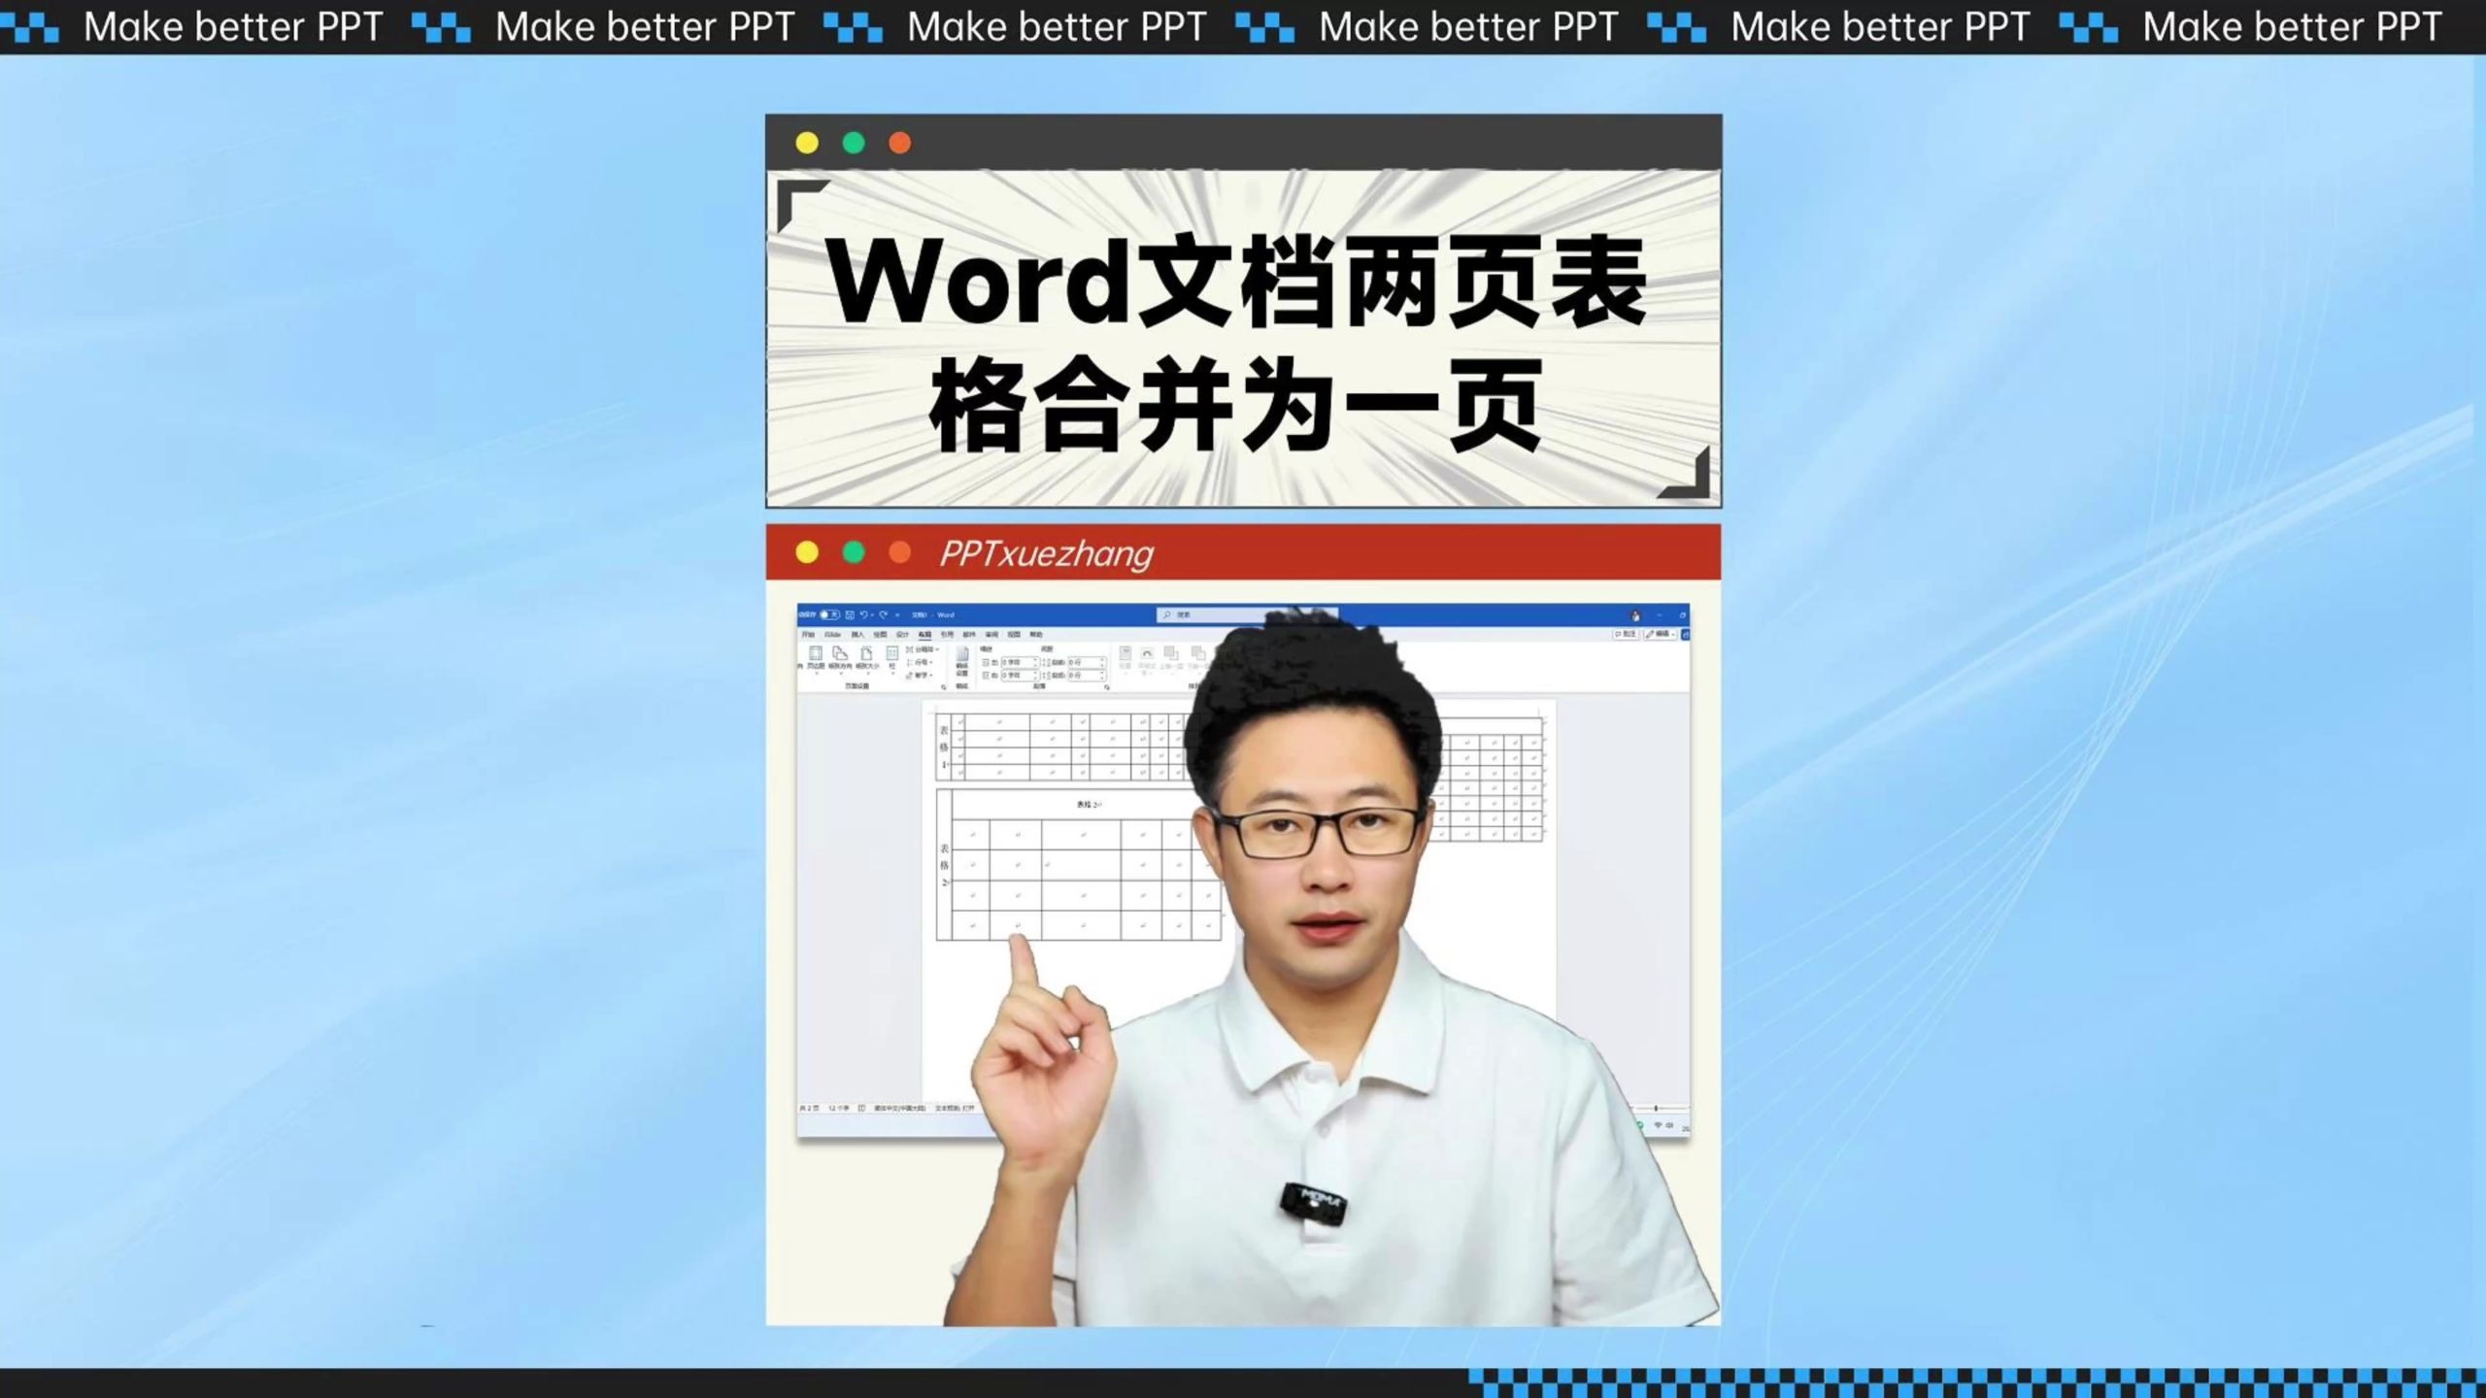2486x1398 pixels.
Task: Open the iSlide ribbon tab
Action: 832,635
